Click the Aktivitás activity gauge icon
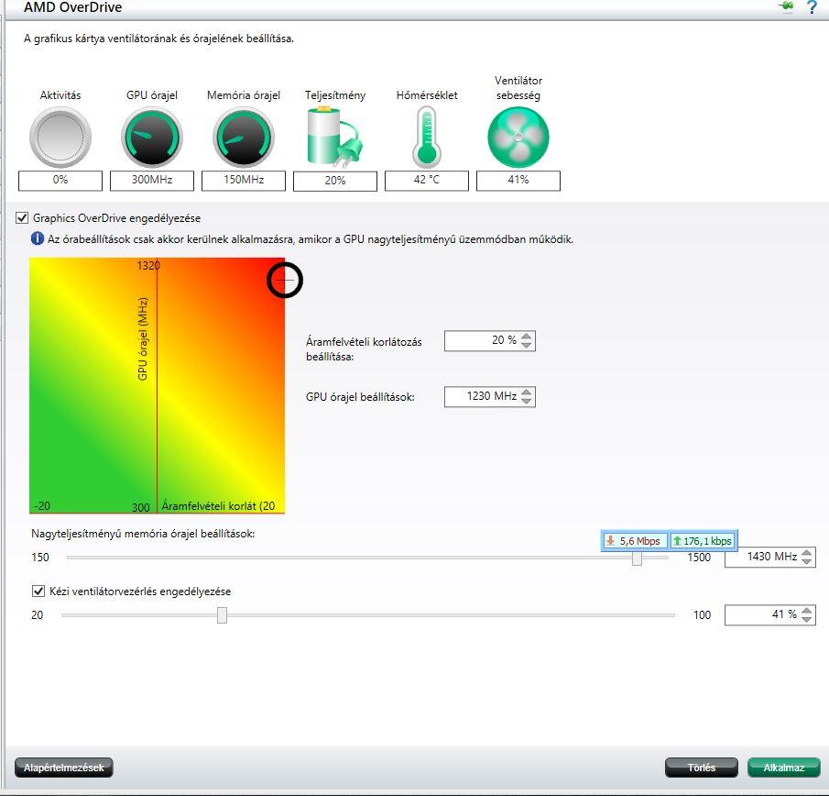The height and width of the screenshot is (796, 829). [60, 137]
